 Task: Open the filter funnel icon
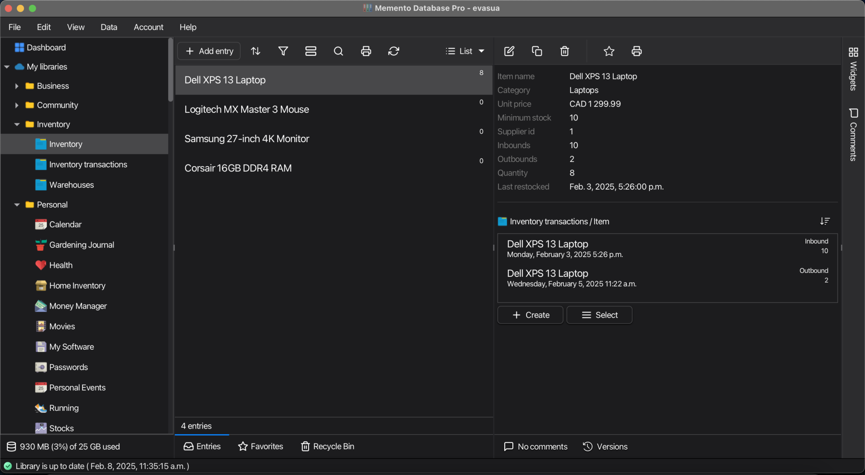283,51
